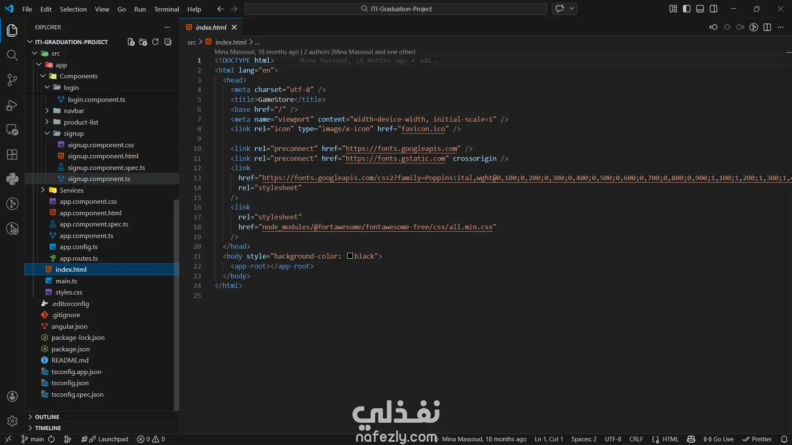The width and height of the screenshot is (792, 445).
Task: Expand the Services folder
Action: point(43,190)
